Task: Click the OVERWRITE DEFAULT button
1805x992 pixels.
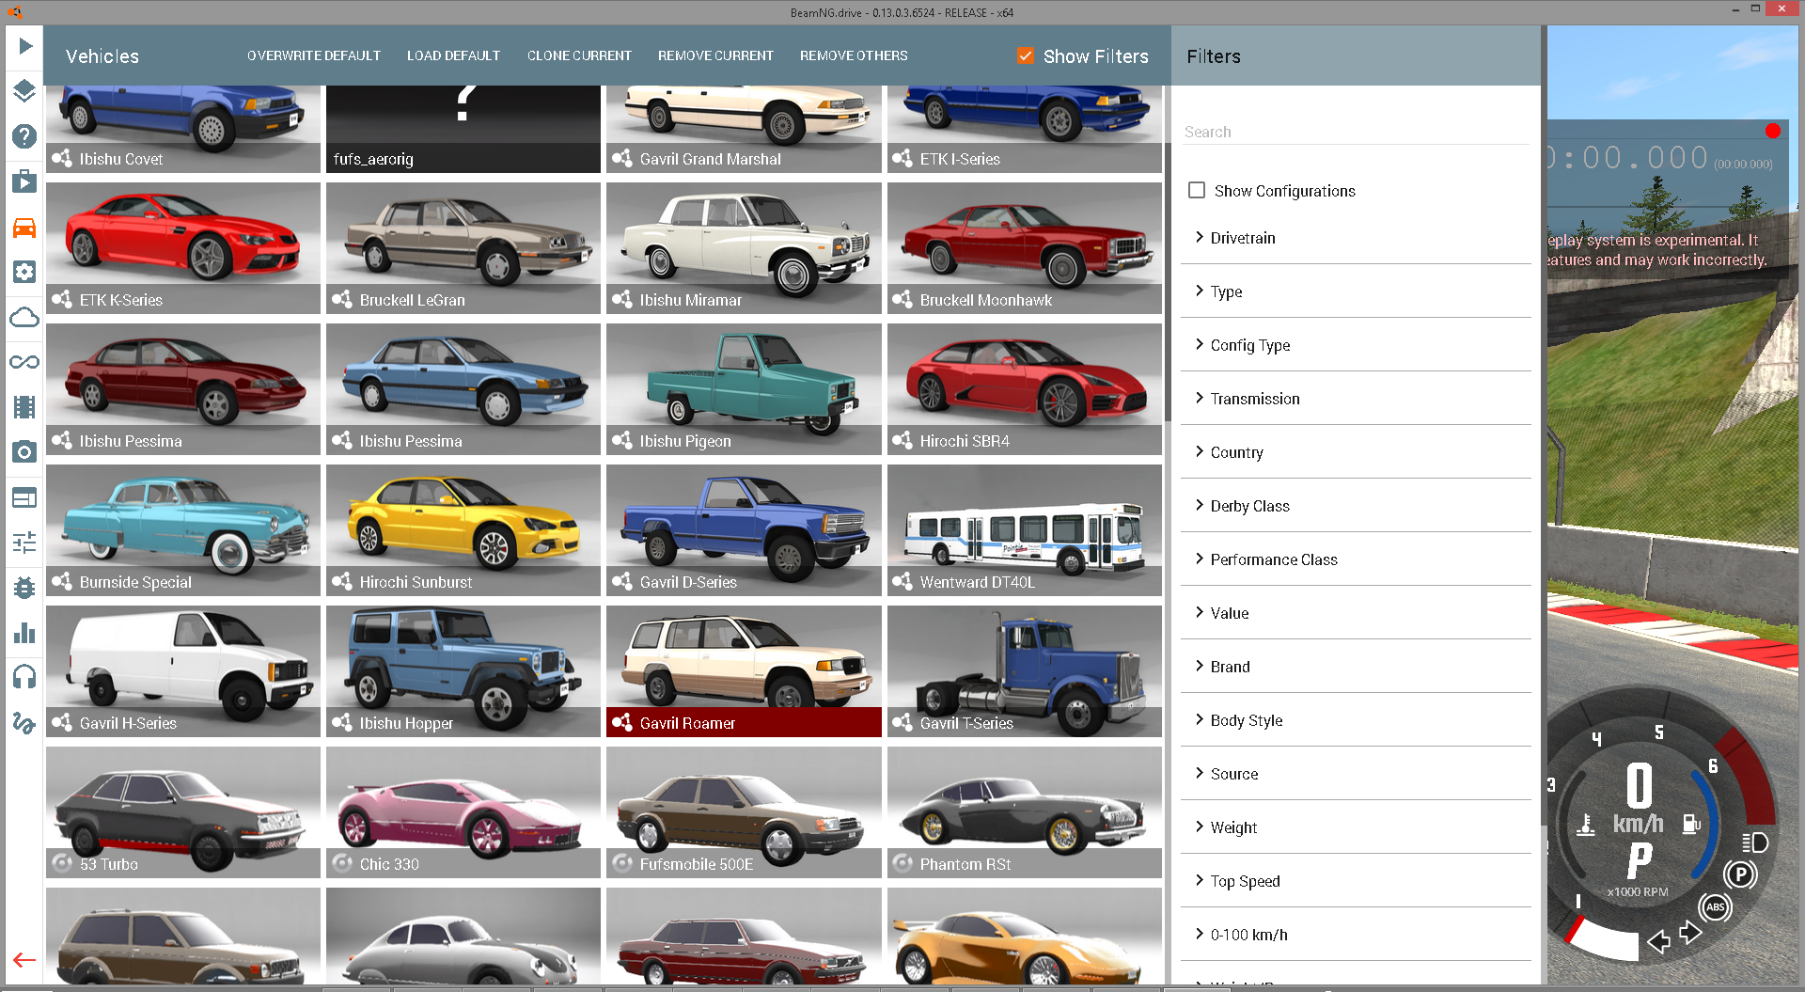Action: pyautogui.click(x=314, y=55)
